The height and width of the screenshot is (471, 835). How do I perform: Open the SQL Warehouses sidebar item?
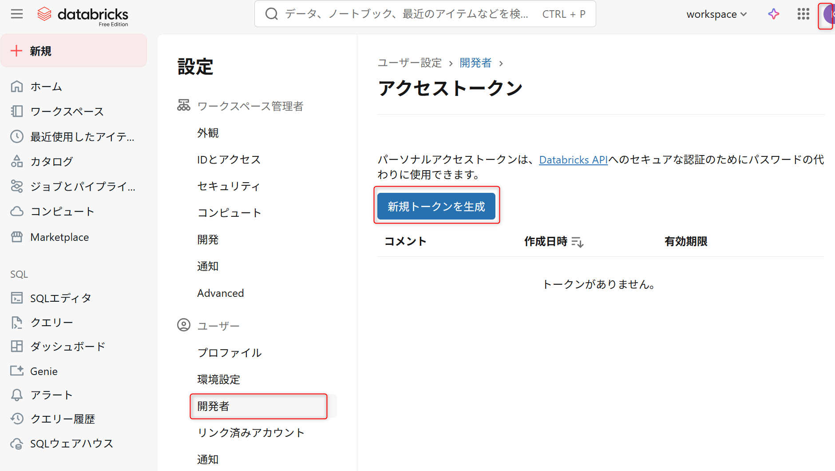(x=71, y=443)
